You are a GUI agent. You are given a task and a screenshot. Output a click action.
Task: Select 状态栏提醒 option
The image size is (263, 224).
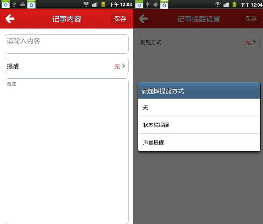click(x=199, y=125)
